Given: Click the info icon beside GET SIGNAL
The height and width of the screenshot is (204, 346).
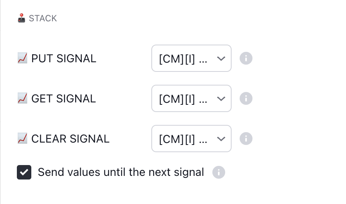Looking at the screenshot, I should point(246,98).
